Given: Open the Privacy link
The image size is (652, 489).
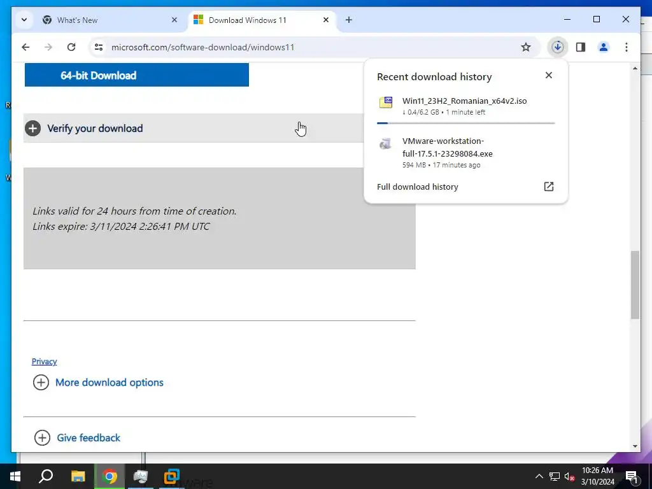Looking at the screenshot, I should tap(44, 362).
